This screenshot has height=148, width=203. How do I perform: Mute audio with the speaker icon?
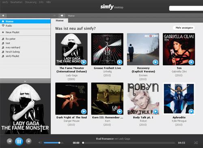pos(40,143)
